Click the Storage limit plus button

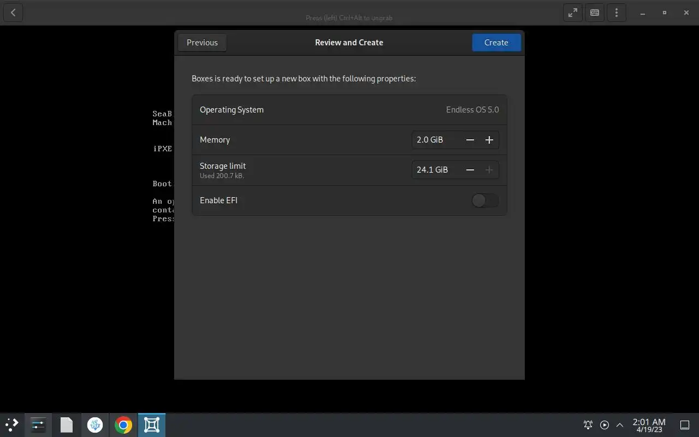489,170
